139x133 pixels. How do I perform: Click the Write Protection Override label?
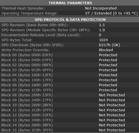(26, 50)
